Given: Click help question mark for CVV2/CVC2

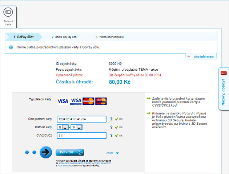Looking at the screenshot, I should (x=111, y=136).
